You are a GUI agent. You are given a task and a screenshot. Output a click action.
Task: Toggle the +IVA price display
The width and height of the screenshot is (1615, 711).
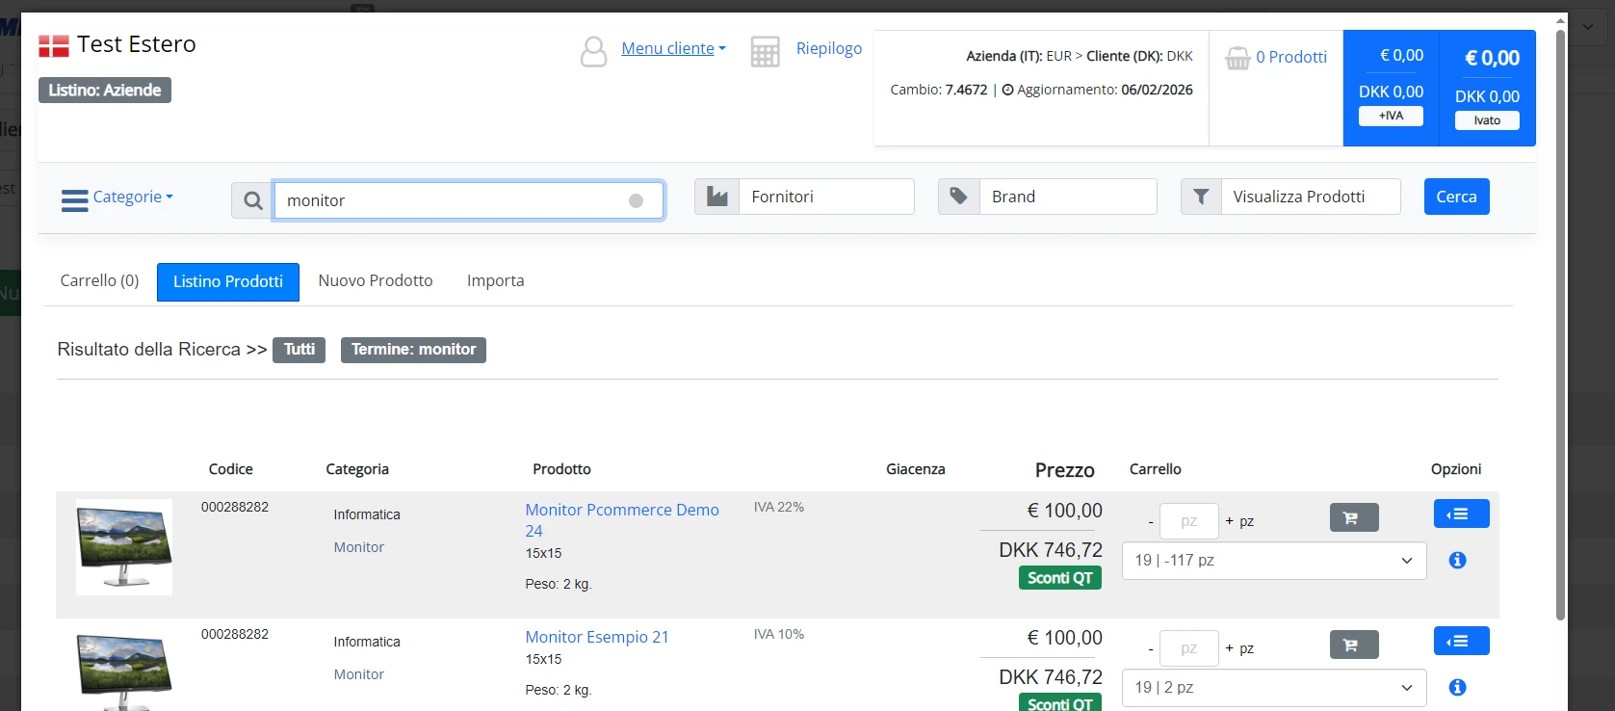[x=1391, y=116]
